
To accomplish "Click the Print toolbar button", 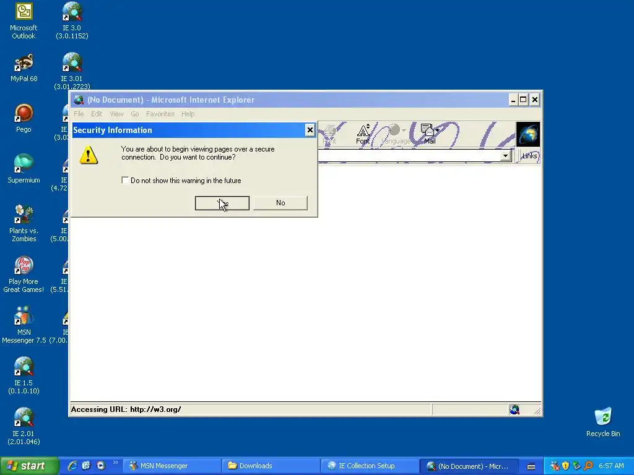I will (329, 134).
